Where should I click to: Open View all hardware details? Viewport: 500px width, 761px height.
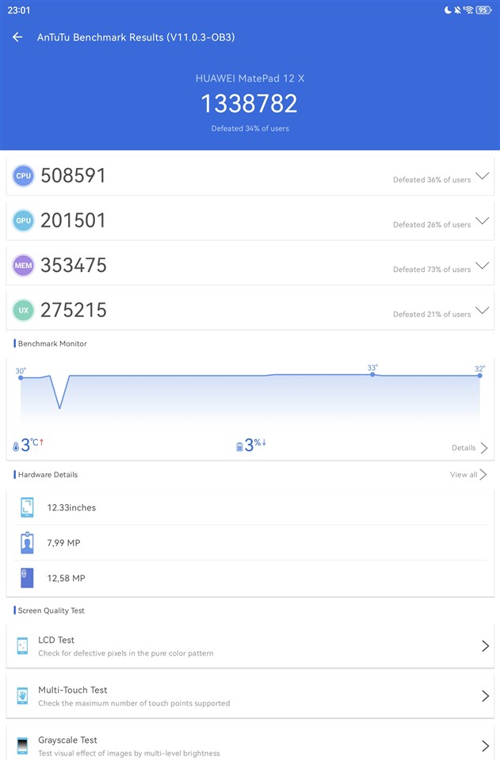[468, 475]
